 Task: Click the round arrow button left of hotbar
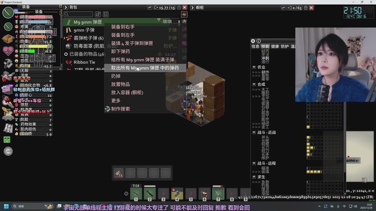pos(126,194)
